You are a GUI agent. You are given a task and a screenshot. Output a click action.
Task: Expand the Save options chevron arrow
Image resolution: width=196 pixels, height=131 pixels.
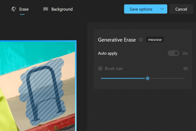click(x=162, y=9)
